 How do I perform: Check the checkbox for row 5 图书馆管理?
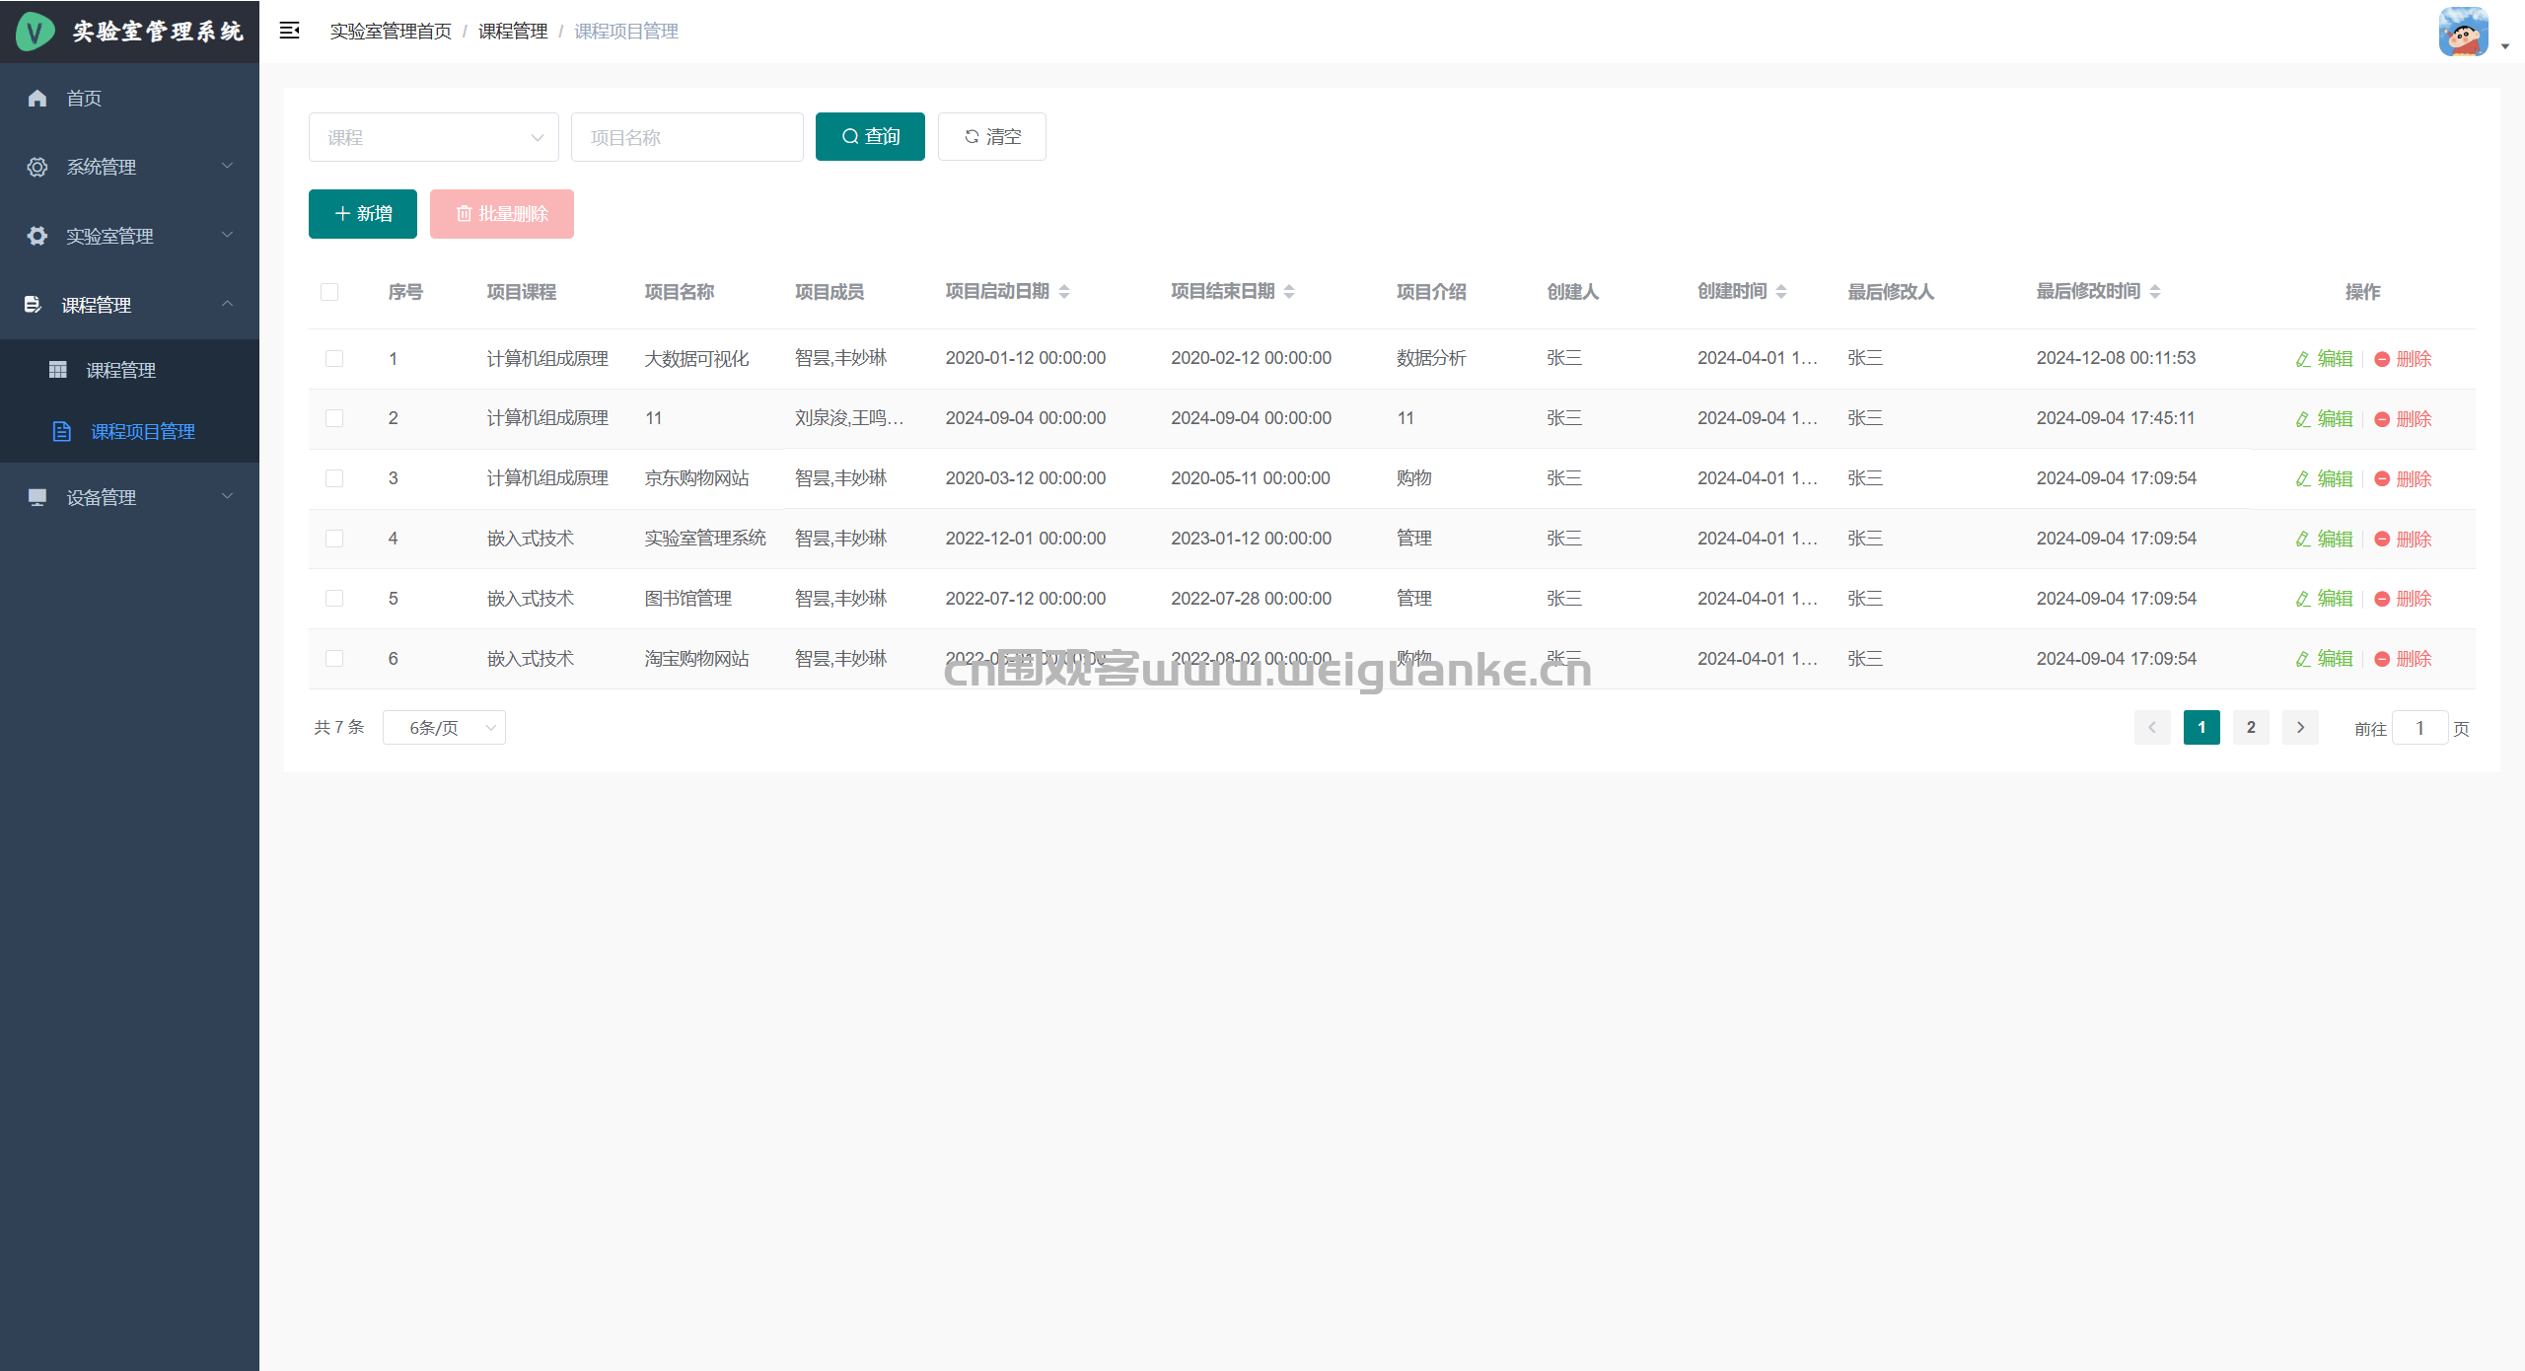334,599
